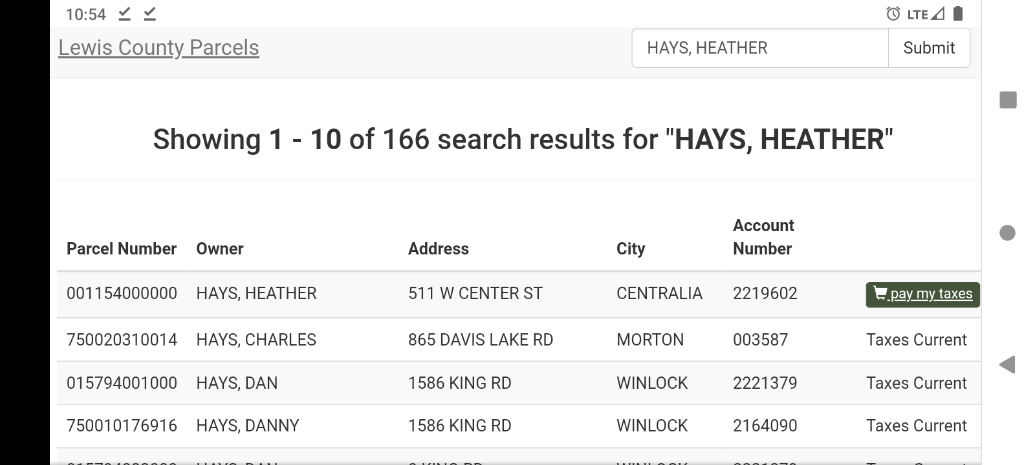This screenshot has height=465, width=1035.
Task: Click the HAYS, DAN owner row
Action: 237,384
